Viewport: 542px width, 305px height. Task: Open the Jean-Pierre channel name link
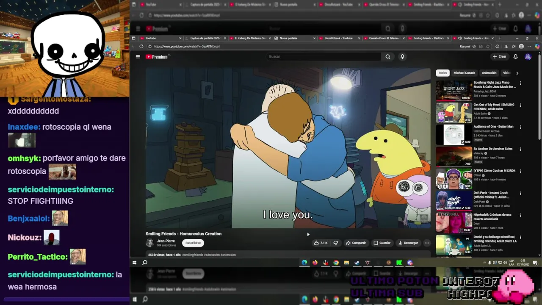point(166,241)
